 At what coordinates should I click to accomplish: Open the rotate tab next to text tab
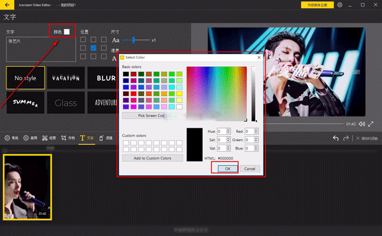click(x=106, y=138)
